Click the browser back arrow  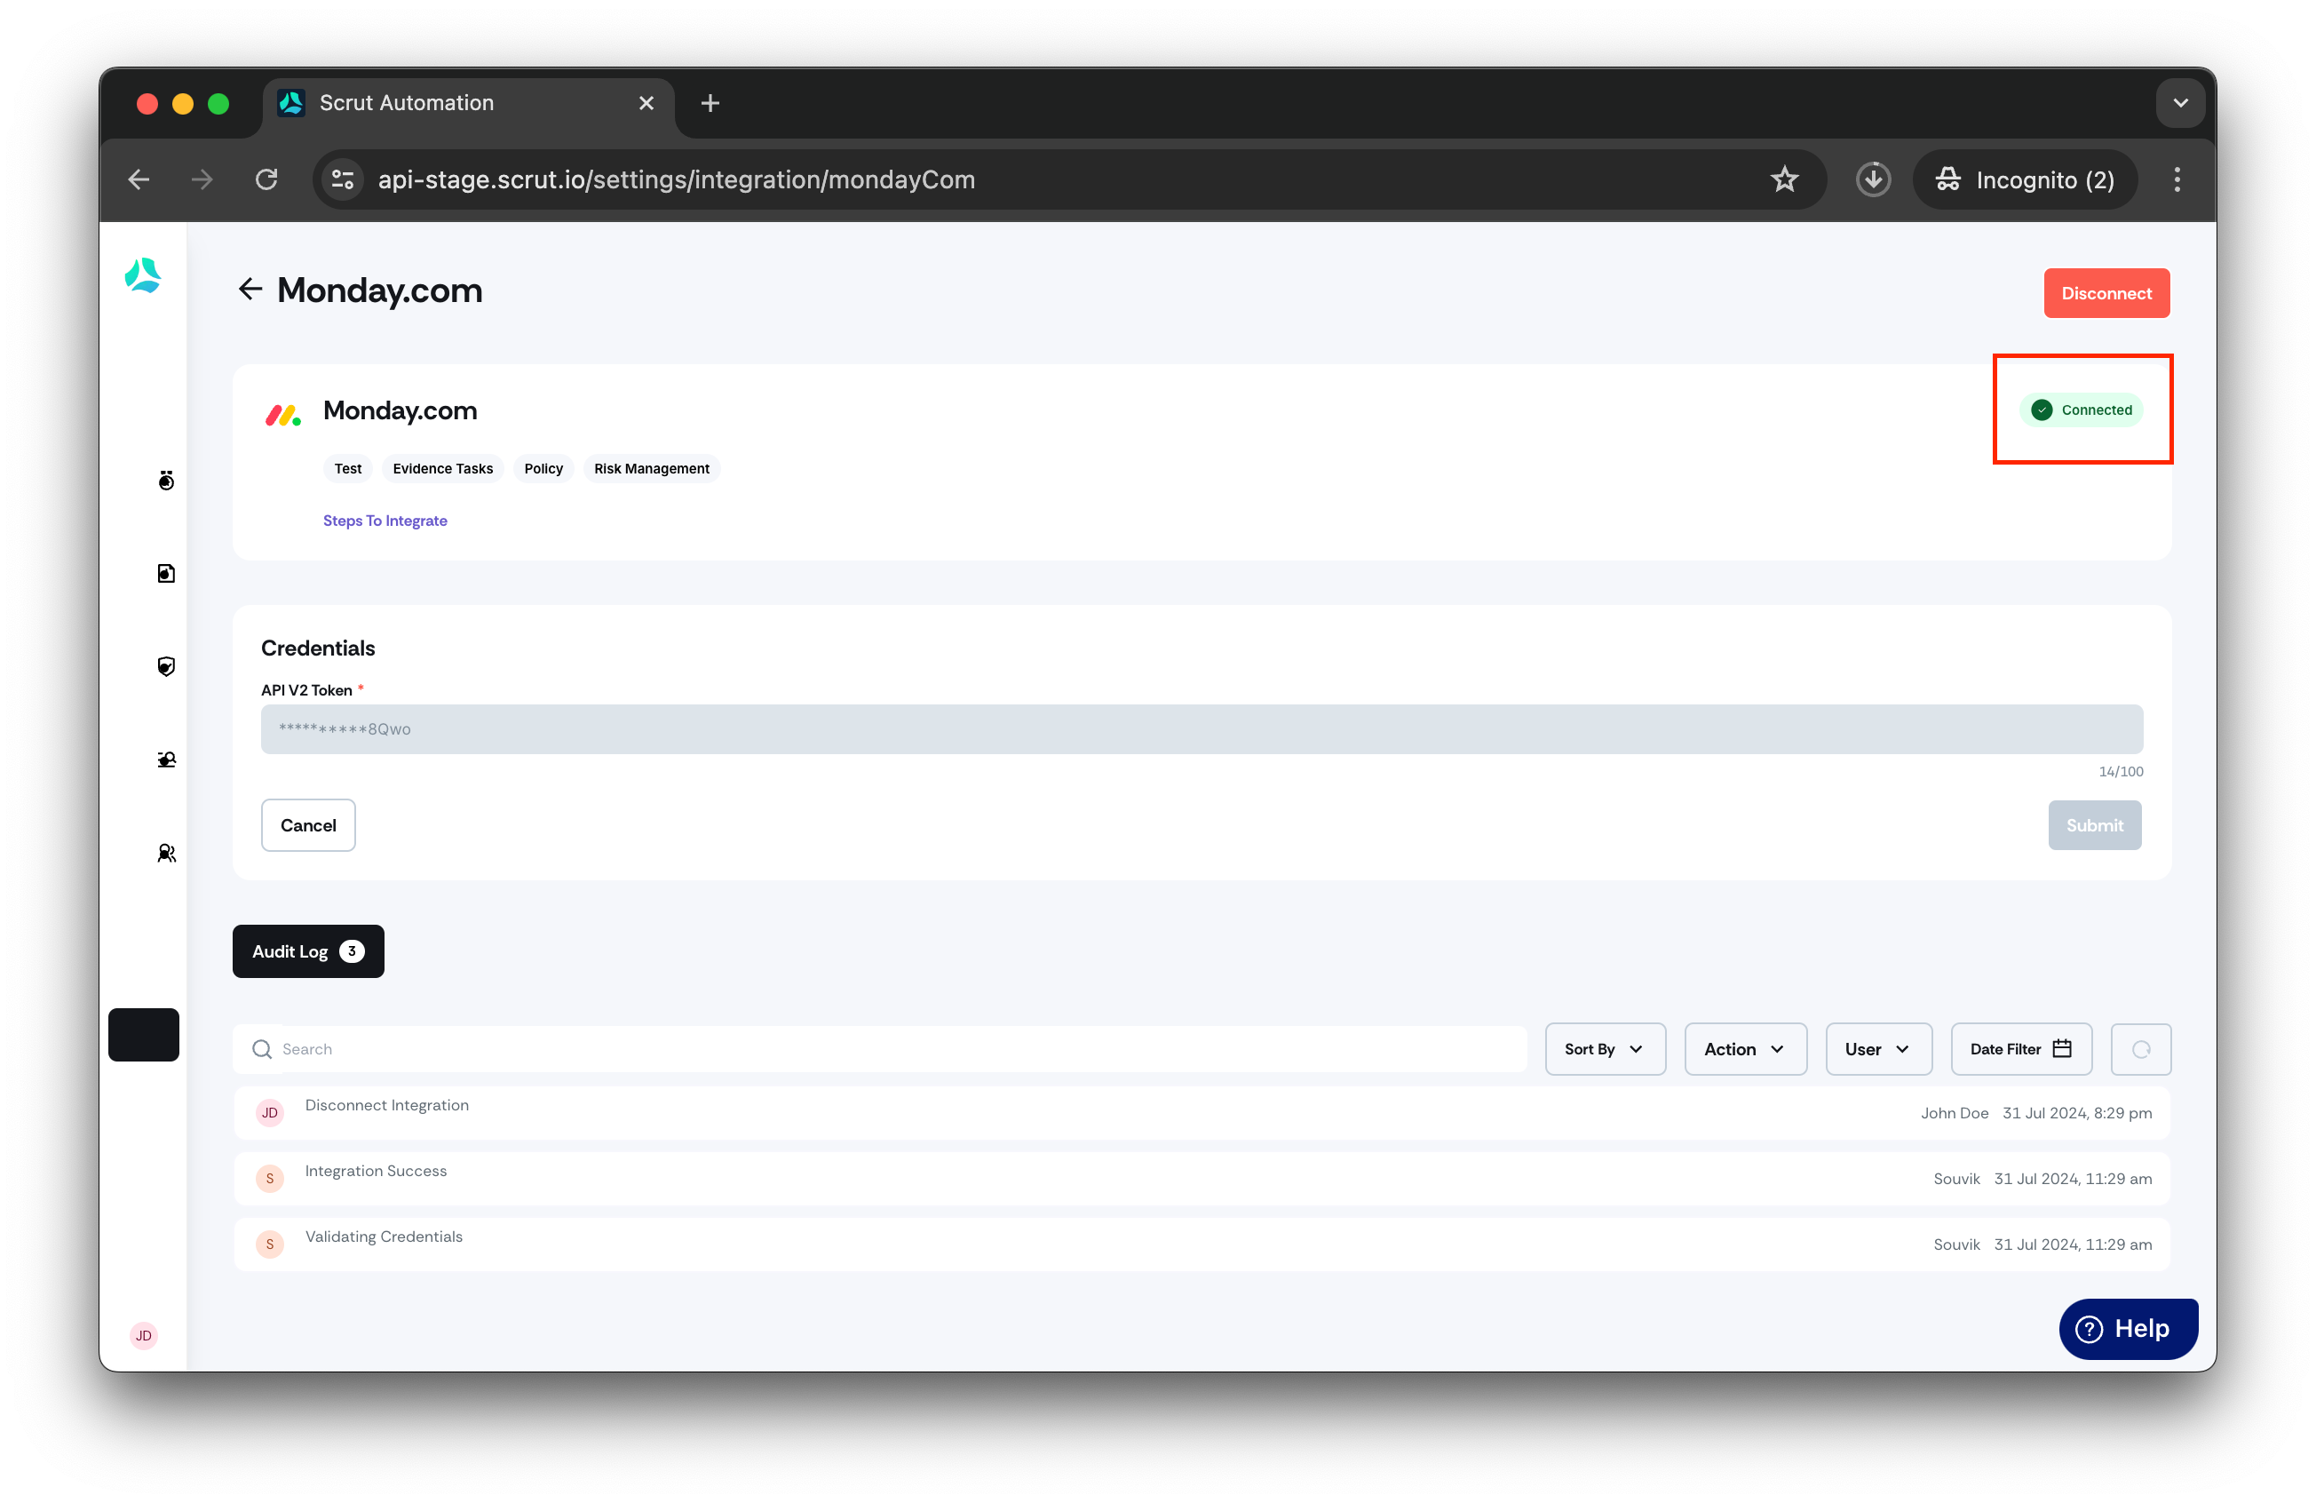[139, 179]
